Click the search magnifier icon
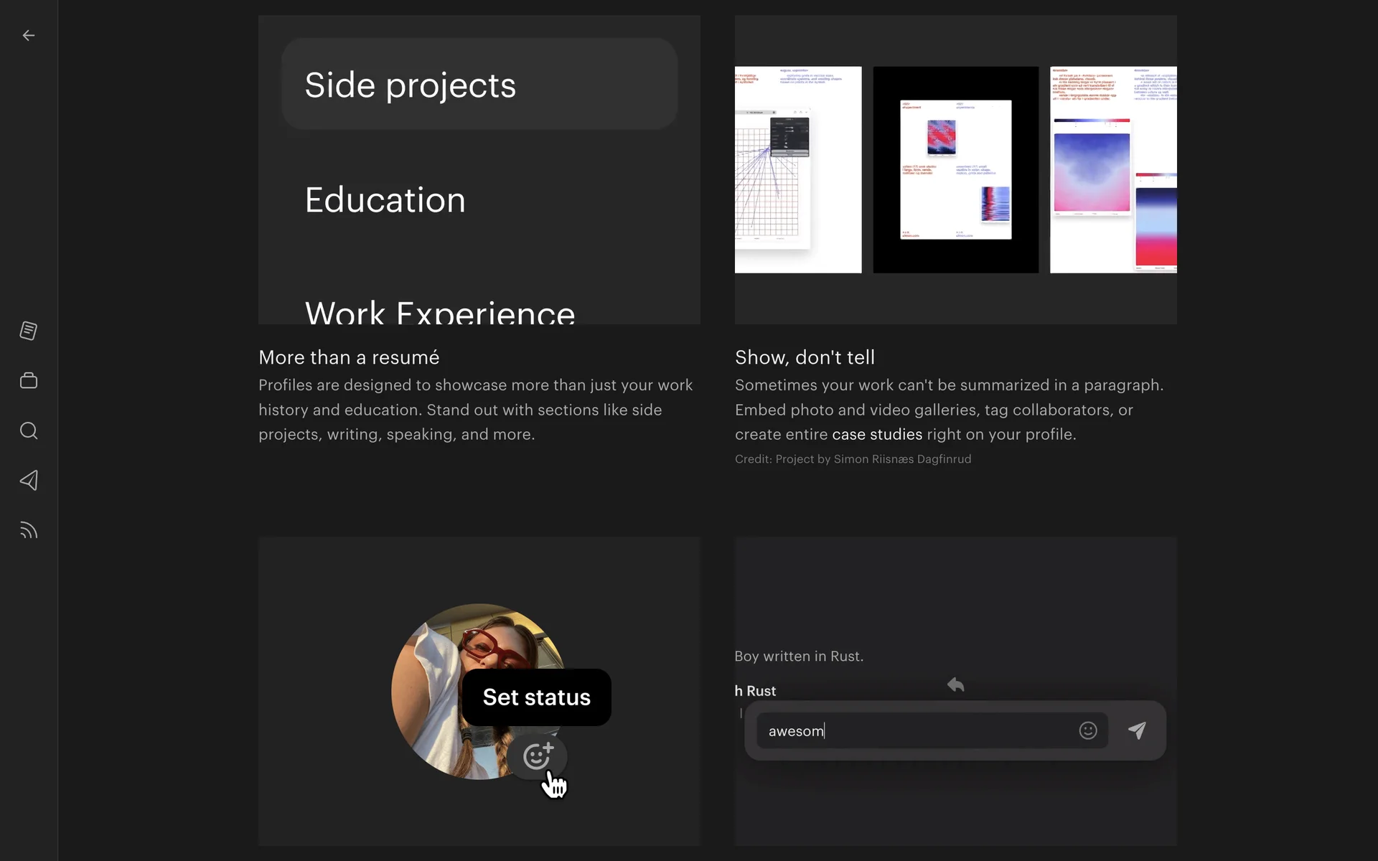The image size is (1378, 861). pyautogui.click(x=29, y=430)
